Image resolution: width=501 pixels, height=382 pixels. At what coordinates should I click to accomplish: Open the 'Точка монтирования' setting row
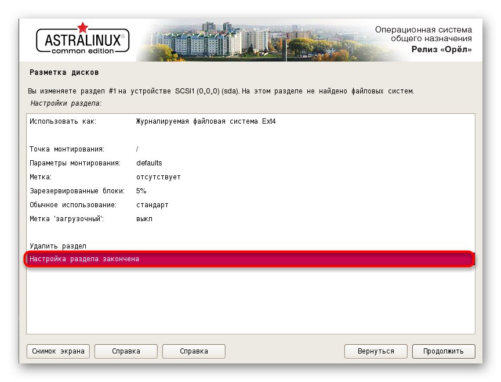pos(116,149)
